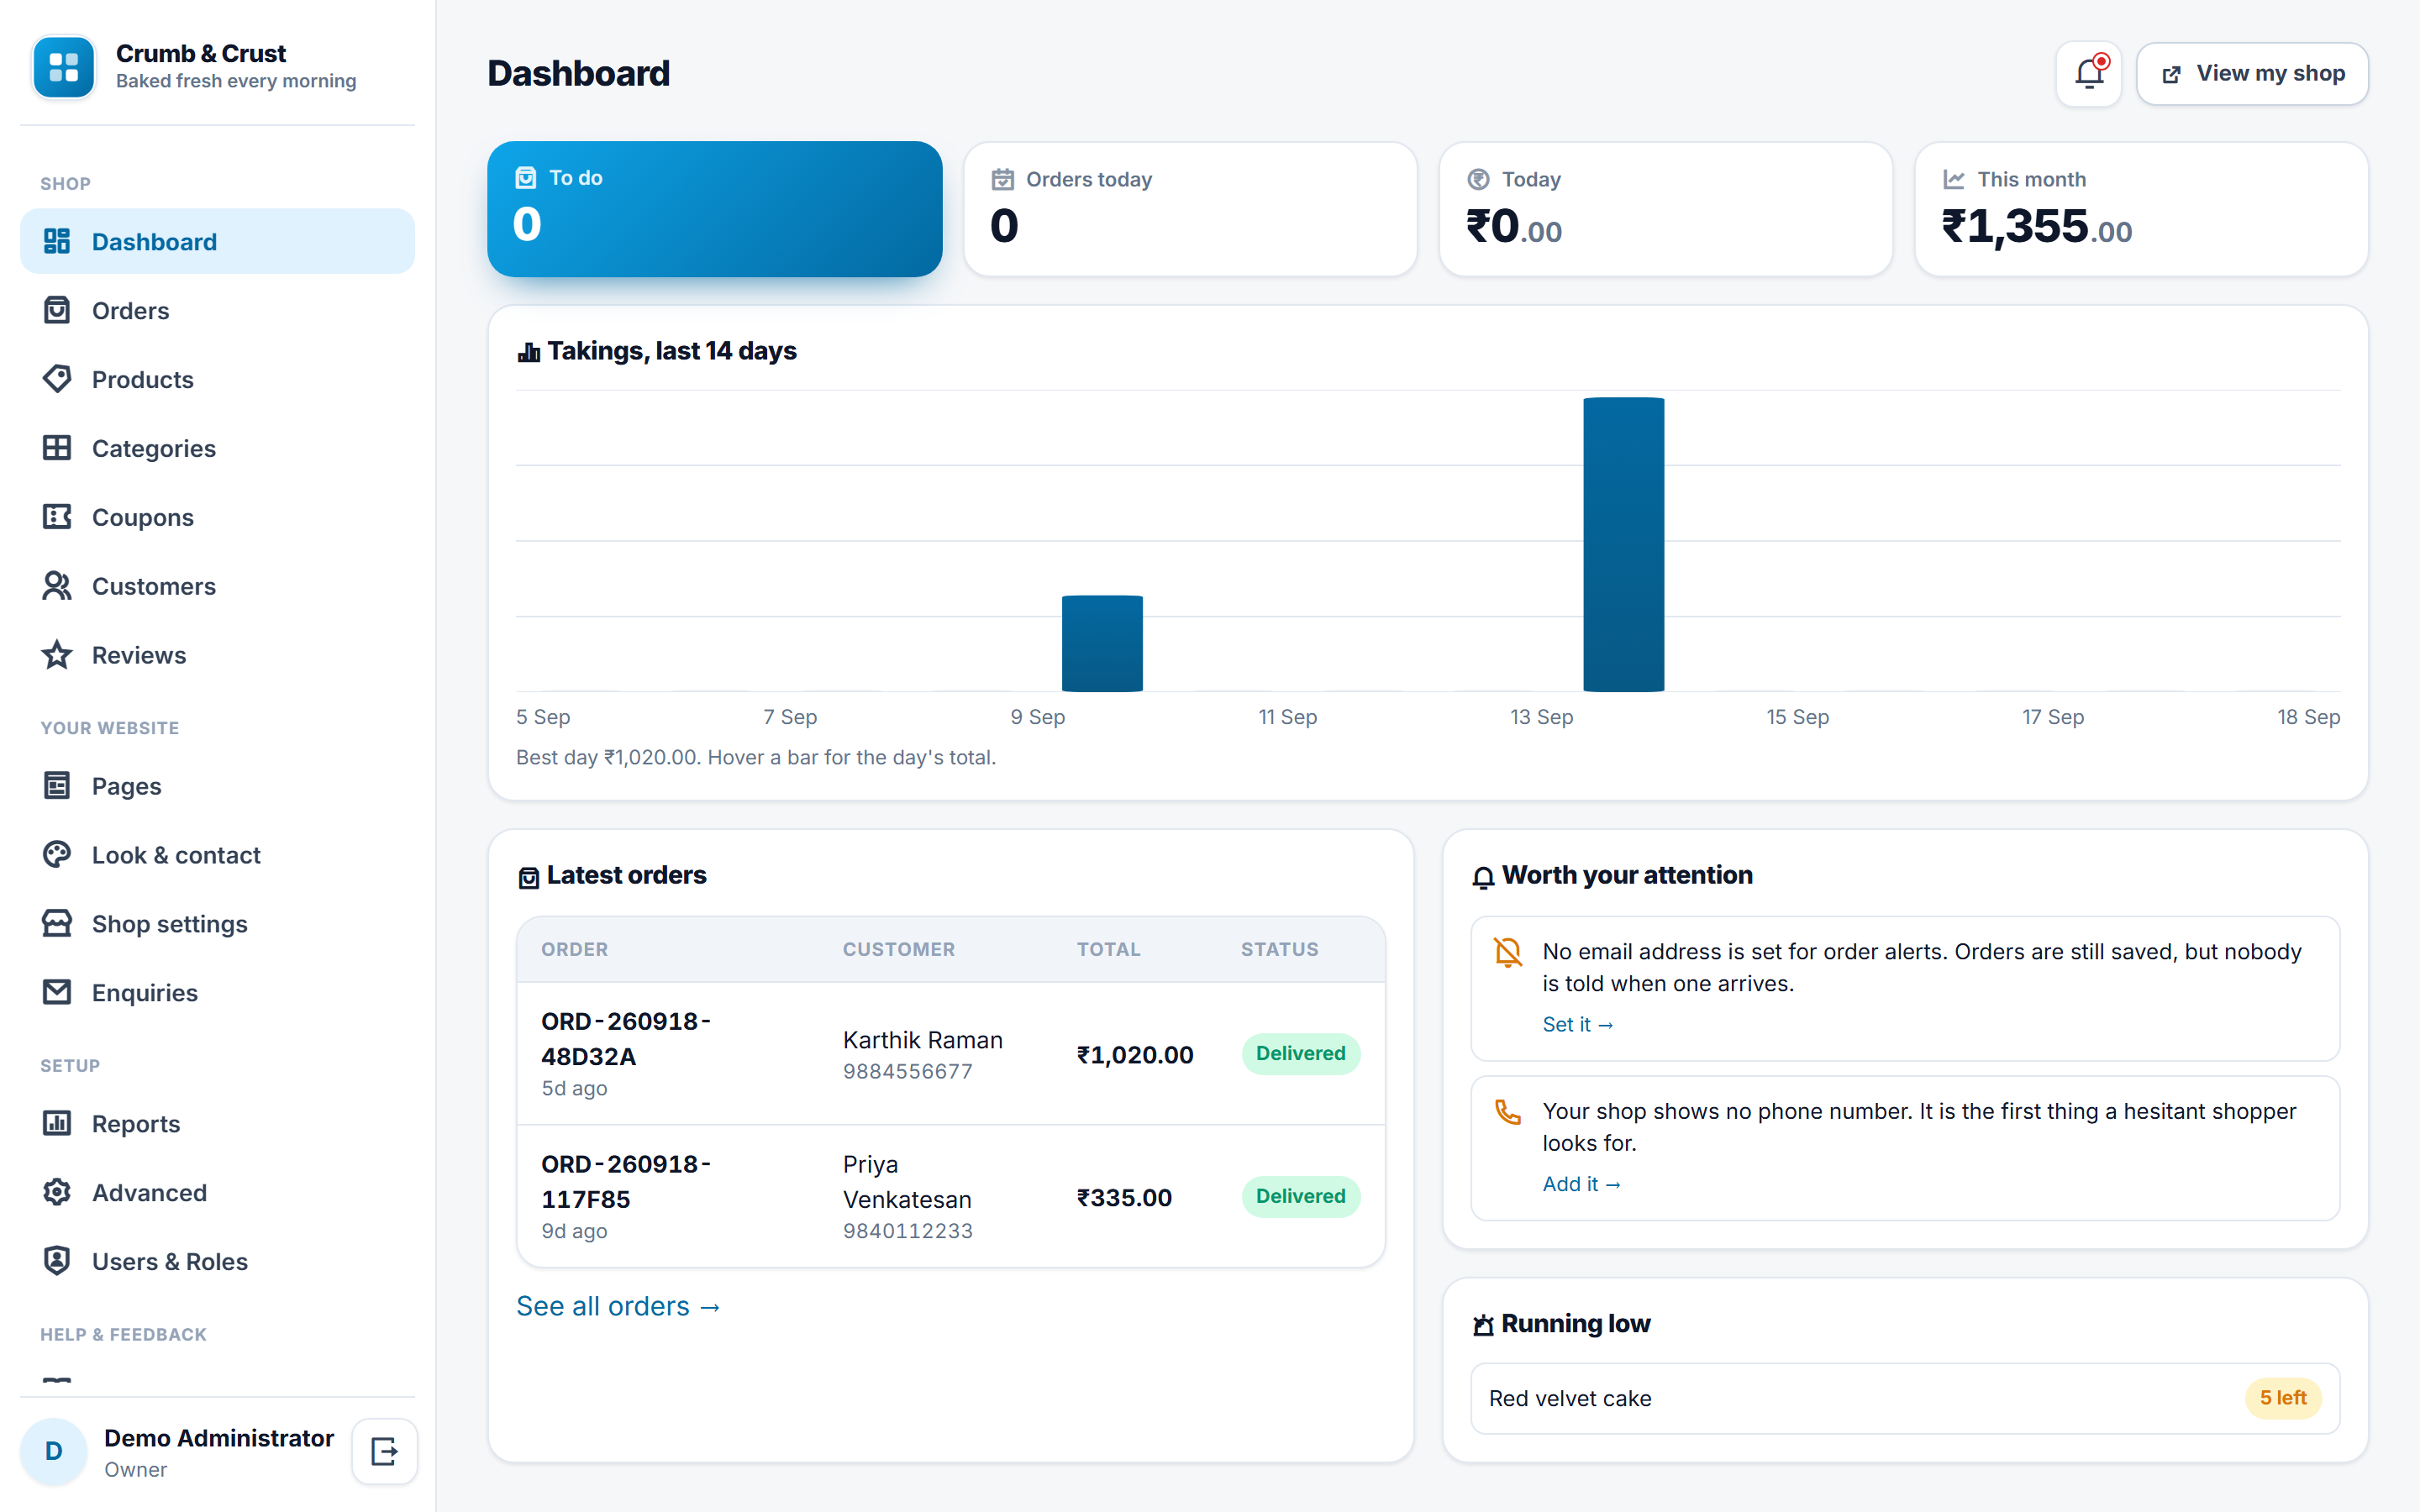
Task: Click the Today takings card
Action: 1665,208
